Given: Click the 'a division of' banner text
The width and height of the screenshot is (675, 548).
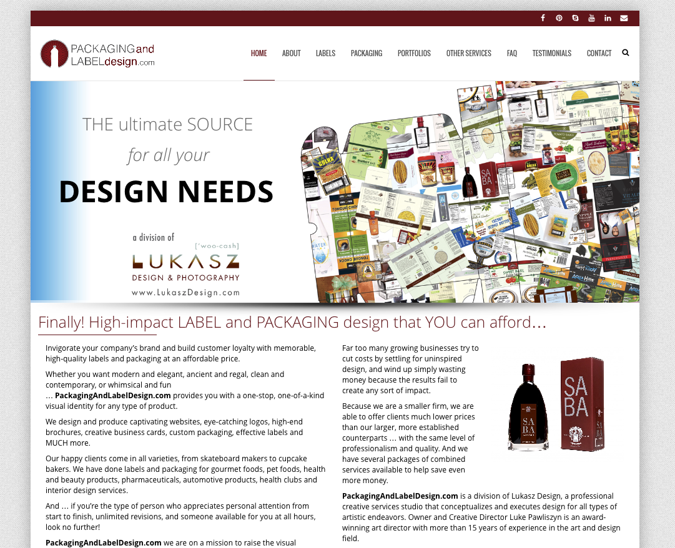Looking at the screenshot, I should coord(154,237).
